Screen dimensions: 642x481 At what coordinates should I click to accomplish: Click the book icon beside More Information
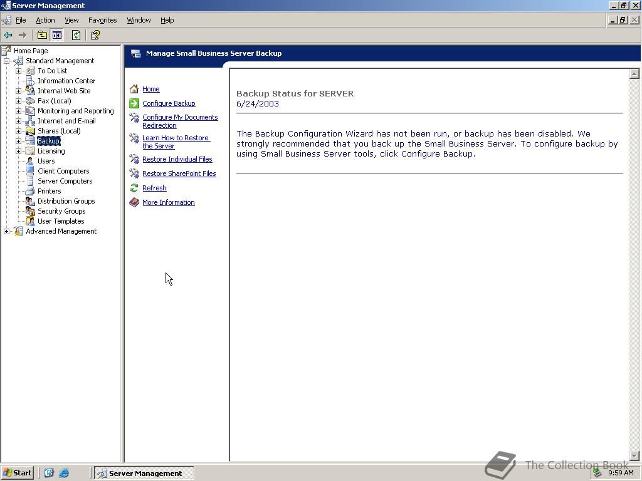click(134, 202)
